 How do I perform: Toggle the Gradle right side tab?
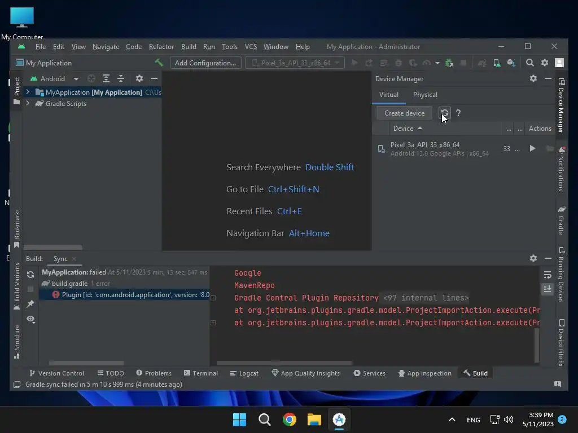(x=561, y=220)
